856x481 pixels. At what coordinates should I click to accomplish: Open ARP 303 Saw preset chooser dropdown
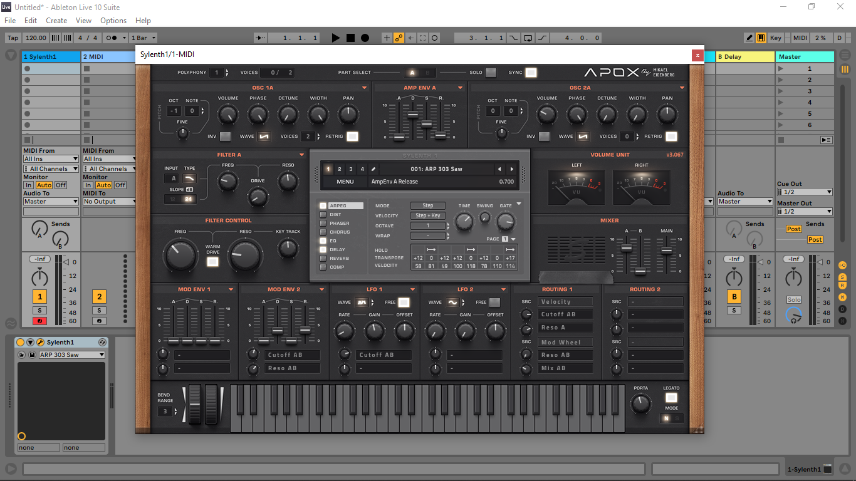(72, 355)
